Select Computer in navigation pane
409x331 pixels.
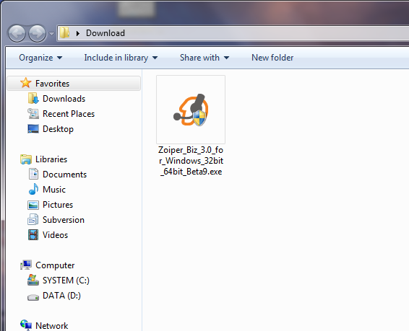55,265
